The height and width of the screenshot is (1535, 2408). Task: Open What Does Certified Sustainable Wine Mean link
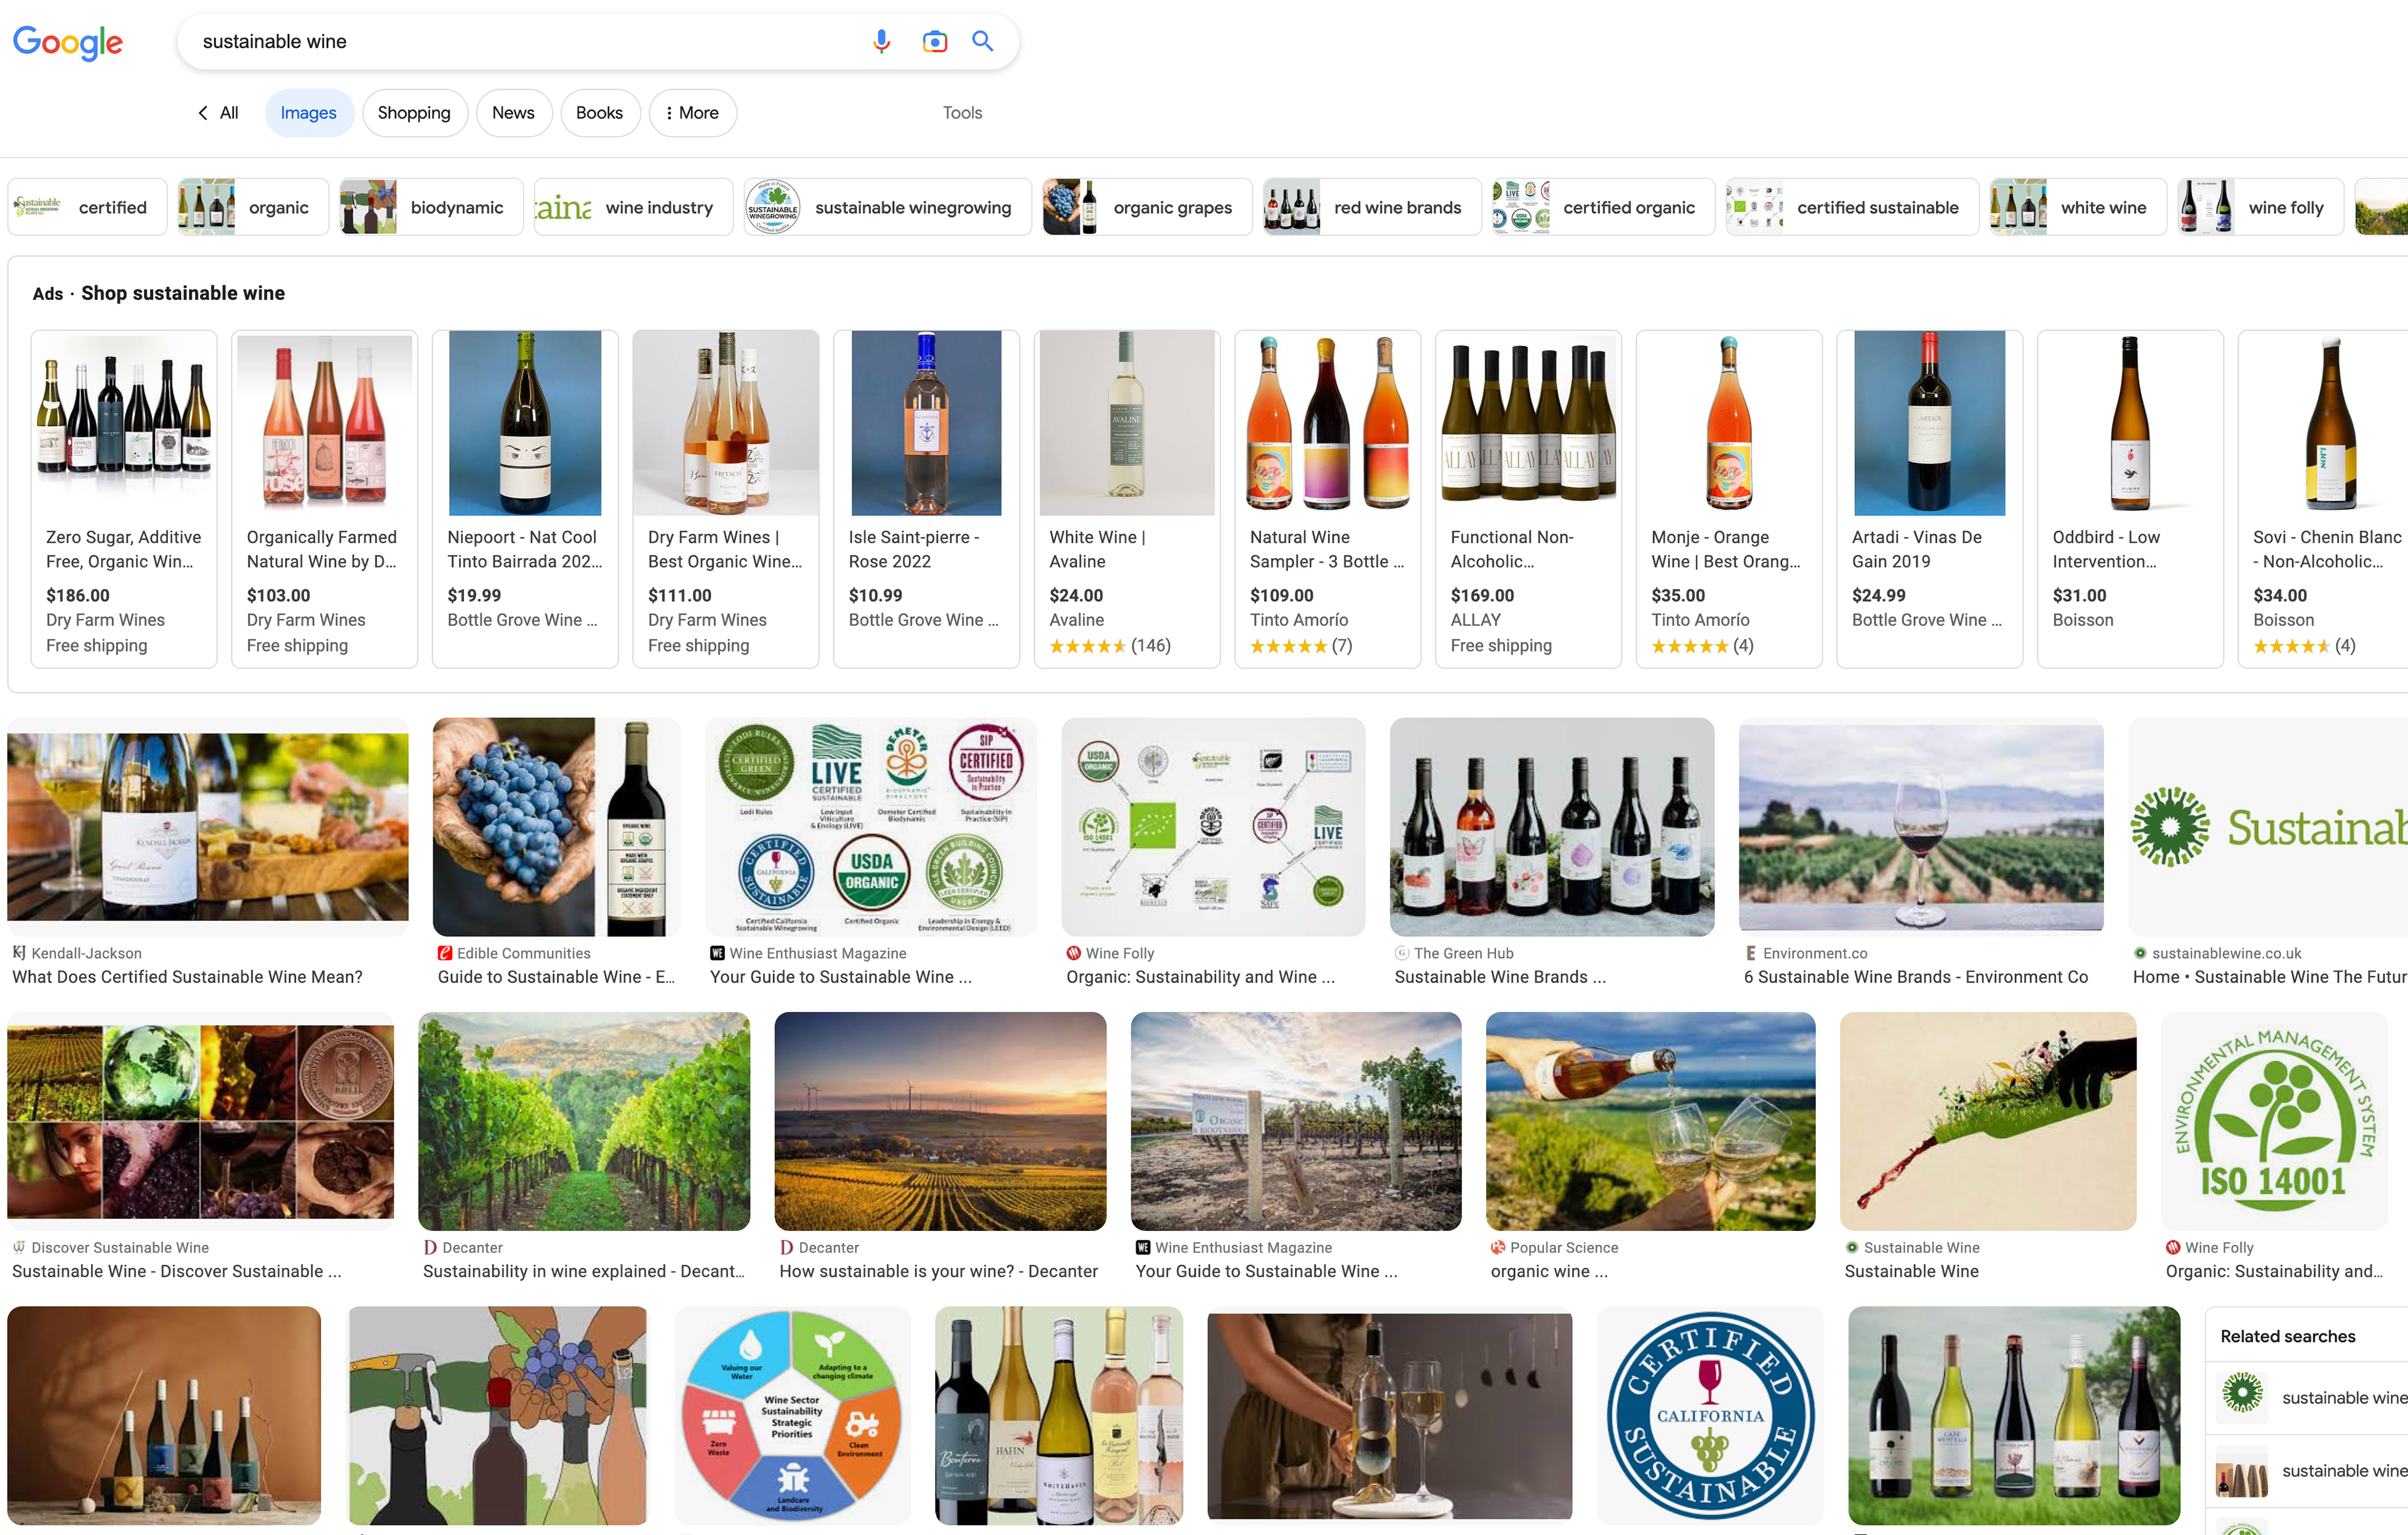tap(187, 977)
